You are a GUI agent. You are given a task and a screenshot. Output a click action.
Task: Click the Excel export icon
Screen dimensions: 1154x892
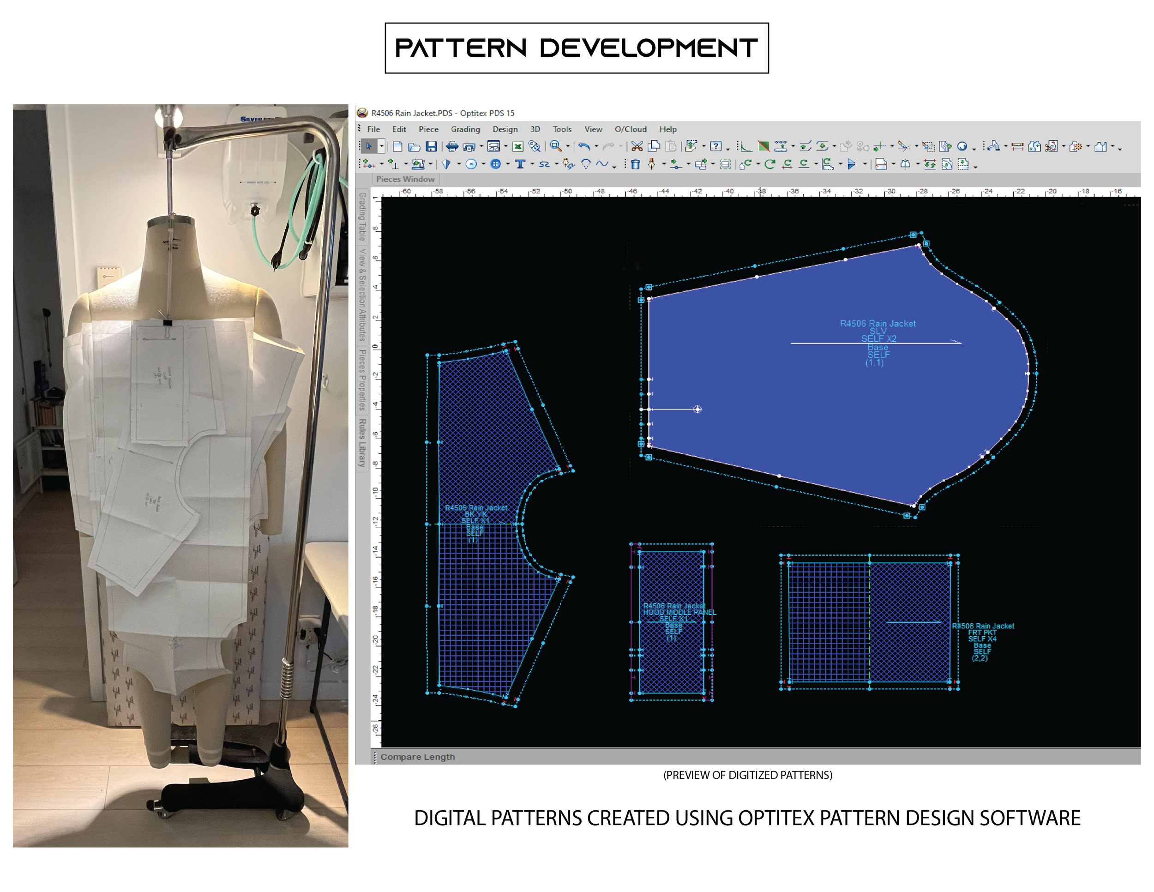click(518, 146)
